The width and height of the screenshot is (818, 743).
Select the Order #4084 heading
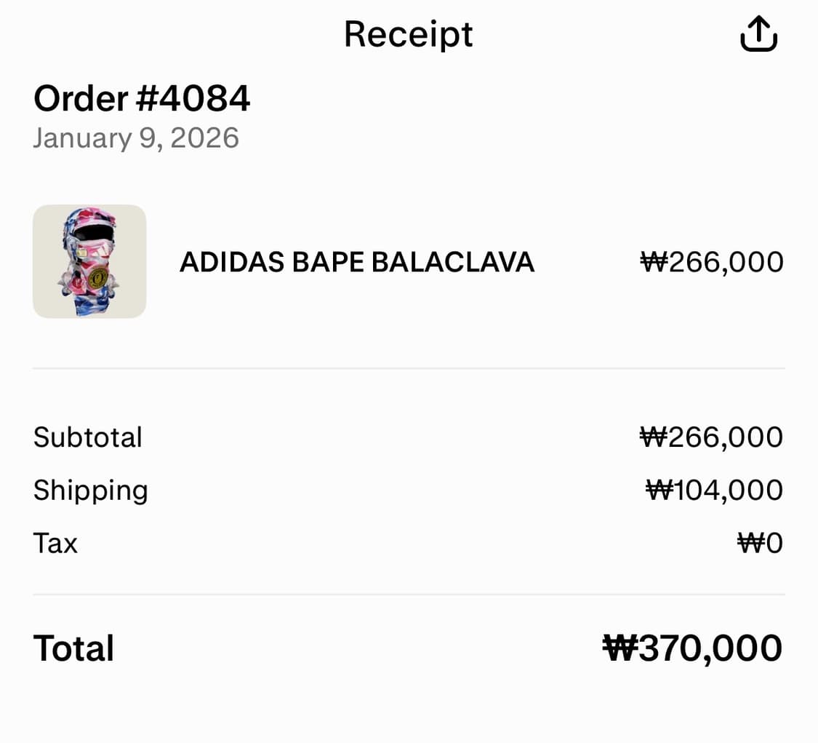tap(142, 98)
